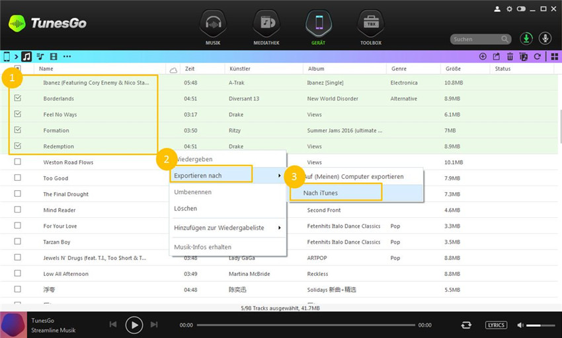Click the TunesGo logo
The image size is (562, 338).
tap(48, 23)
